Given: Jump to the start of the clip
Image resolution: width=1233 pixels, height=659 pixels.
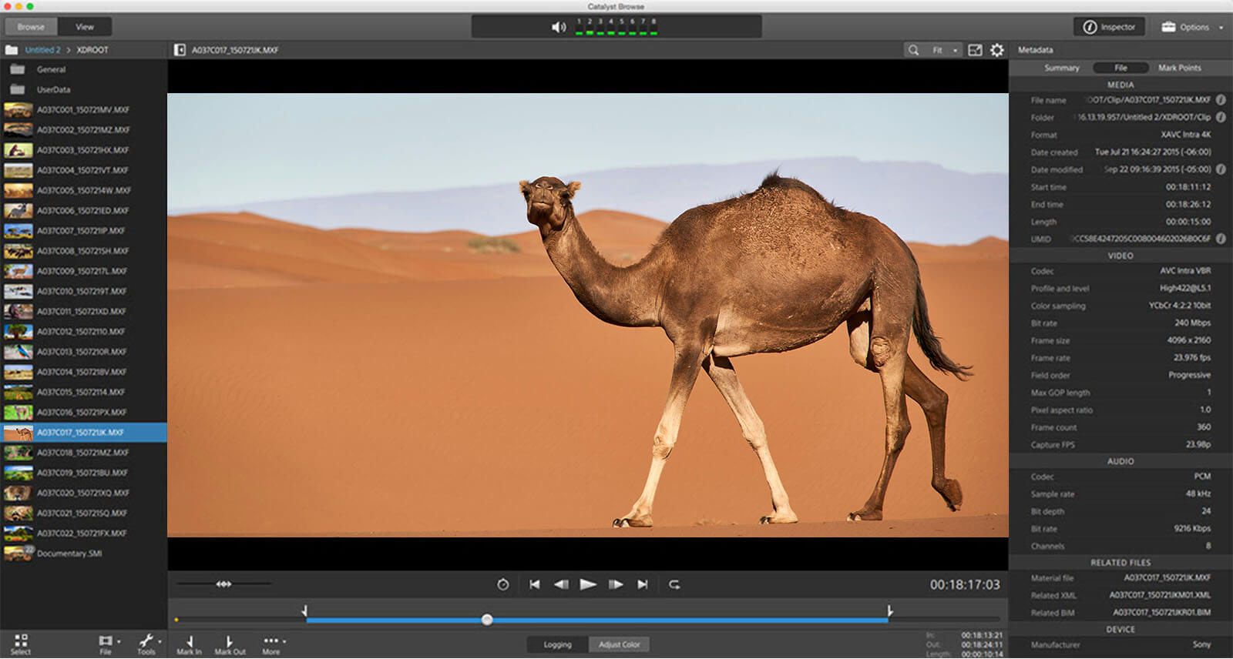Looking at the screenshot, I should point(535,585).
